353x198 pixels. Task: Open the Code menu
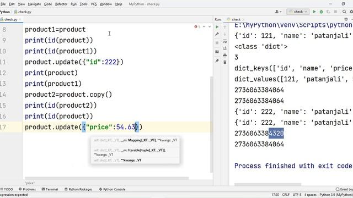tap(48, 4)
